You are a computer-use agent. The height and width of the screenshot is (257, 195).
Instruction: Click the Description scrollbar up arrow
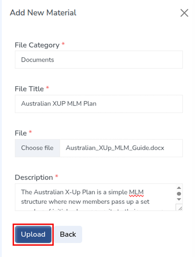coord(179,188)
